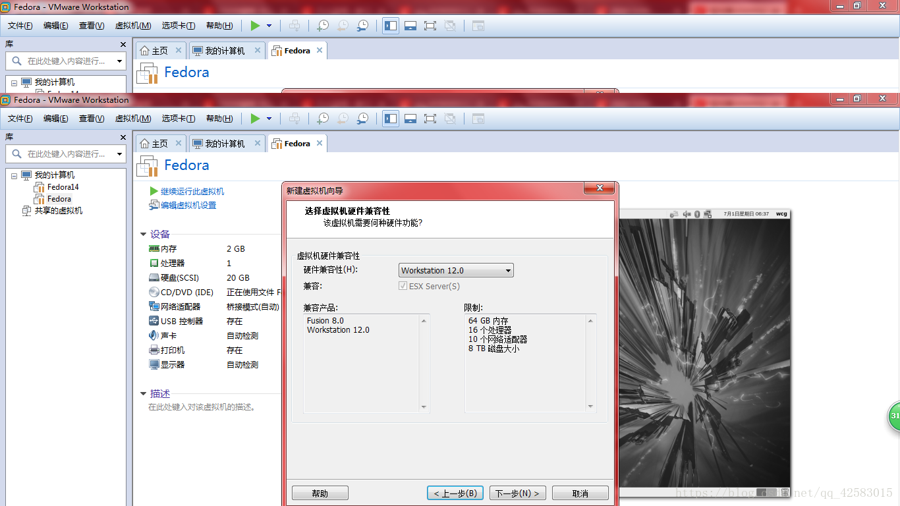Click the down scroll arrow of the 限制 list

click(x=590, y=407)
